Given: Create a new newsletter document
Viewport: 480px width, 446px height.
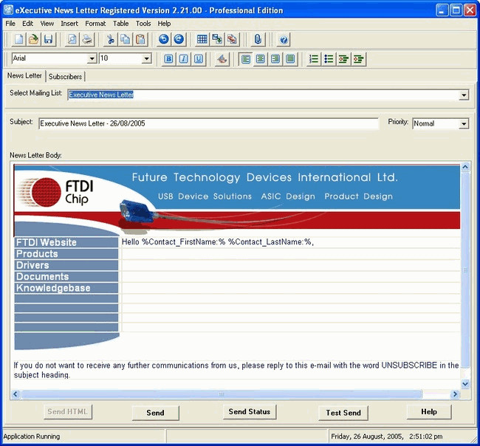Looking at the screenshot, I should pos(19,39).
